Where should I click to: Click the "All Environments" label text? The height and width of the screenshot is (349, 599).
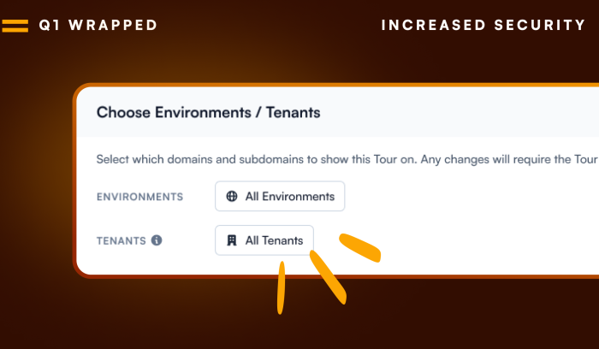[x=290, y=196]
